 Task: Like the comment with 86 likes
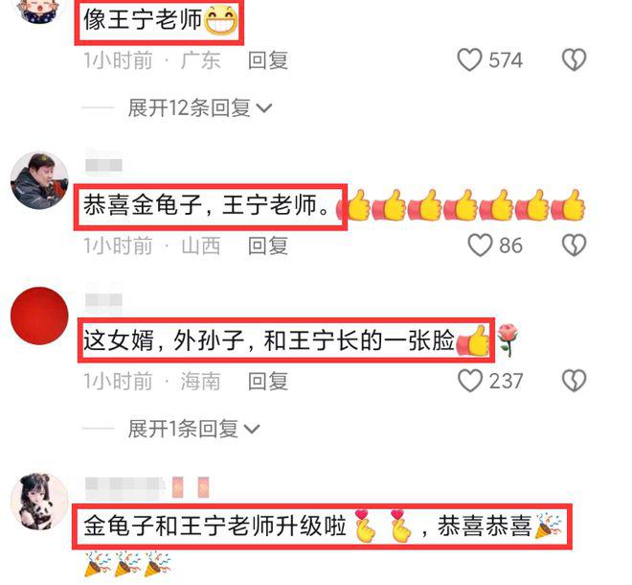[480, 246]
